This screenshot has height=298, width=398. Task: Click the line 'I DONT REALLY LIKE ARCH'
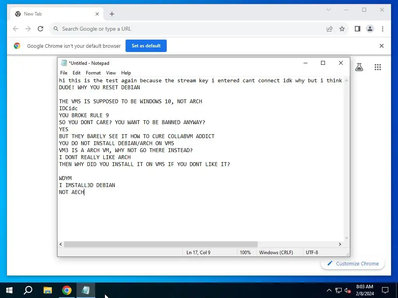tap(95, 157)
